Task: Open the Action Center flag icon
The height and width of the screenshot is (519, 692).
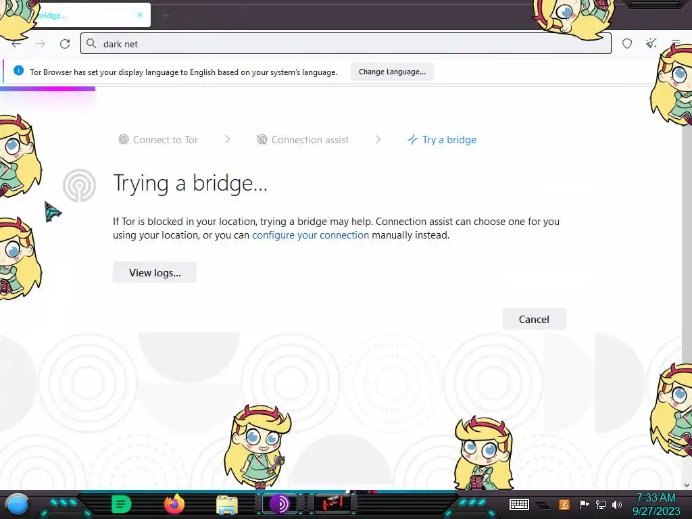Action: click(x=584, y=504)
